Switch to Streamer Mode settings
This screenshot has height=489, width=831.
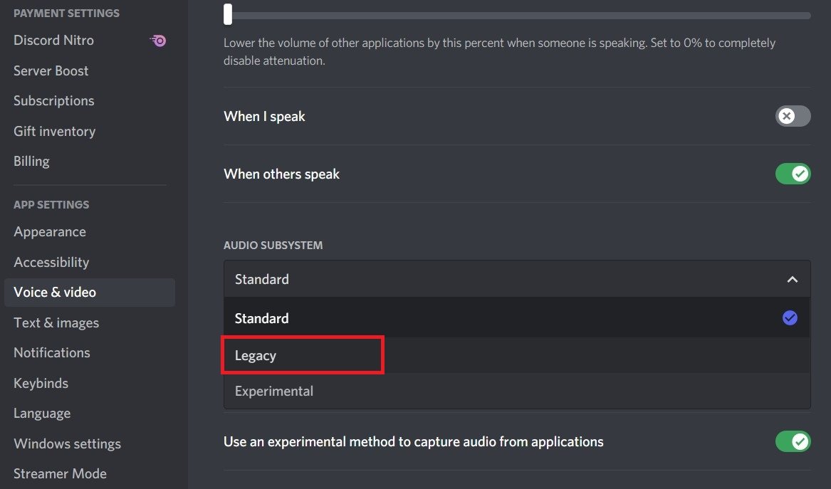click(60, 474)
